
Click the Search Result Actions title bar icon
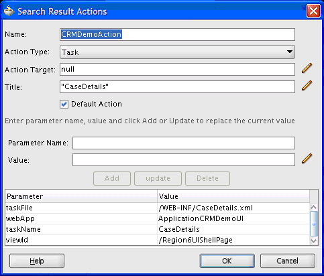pyautogui.click(x=9, y=11)
